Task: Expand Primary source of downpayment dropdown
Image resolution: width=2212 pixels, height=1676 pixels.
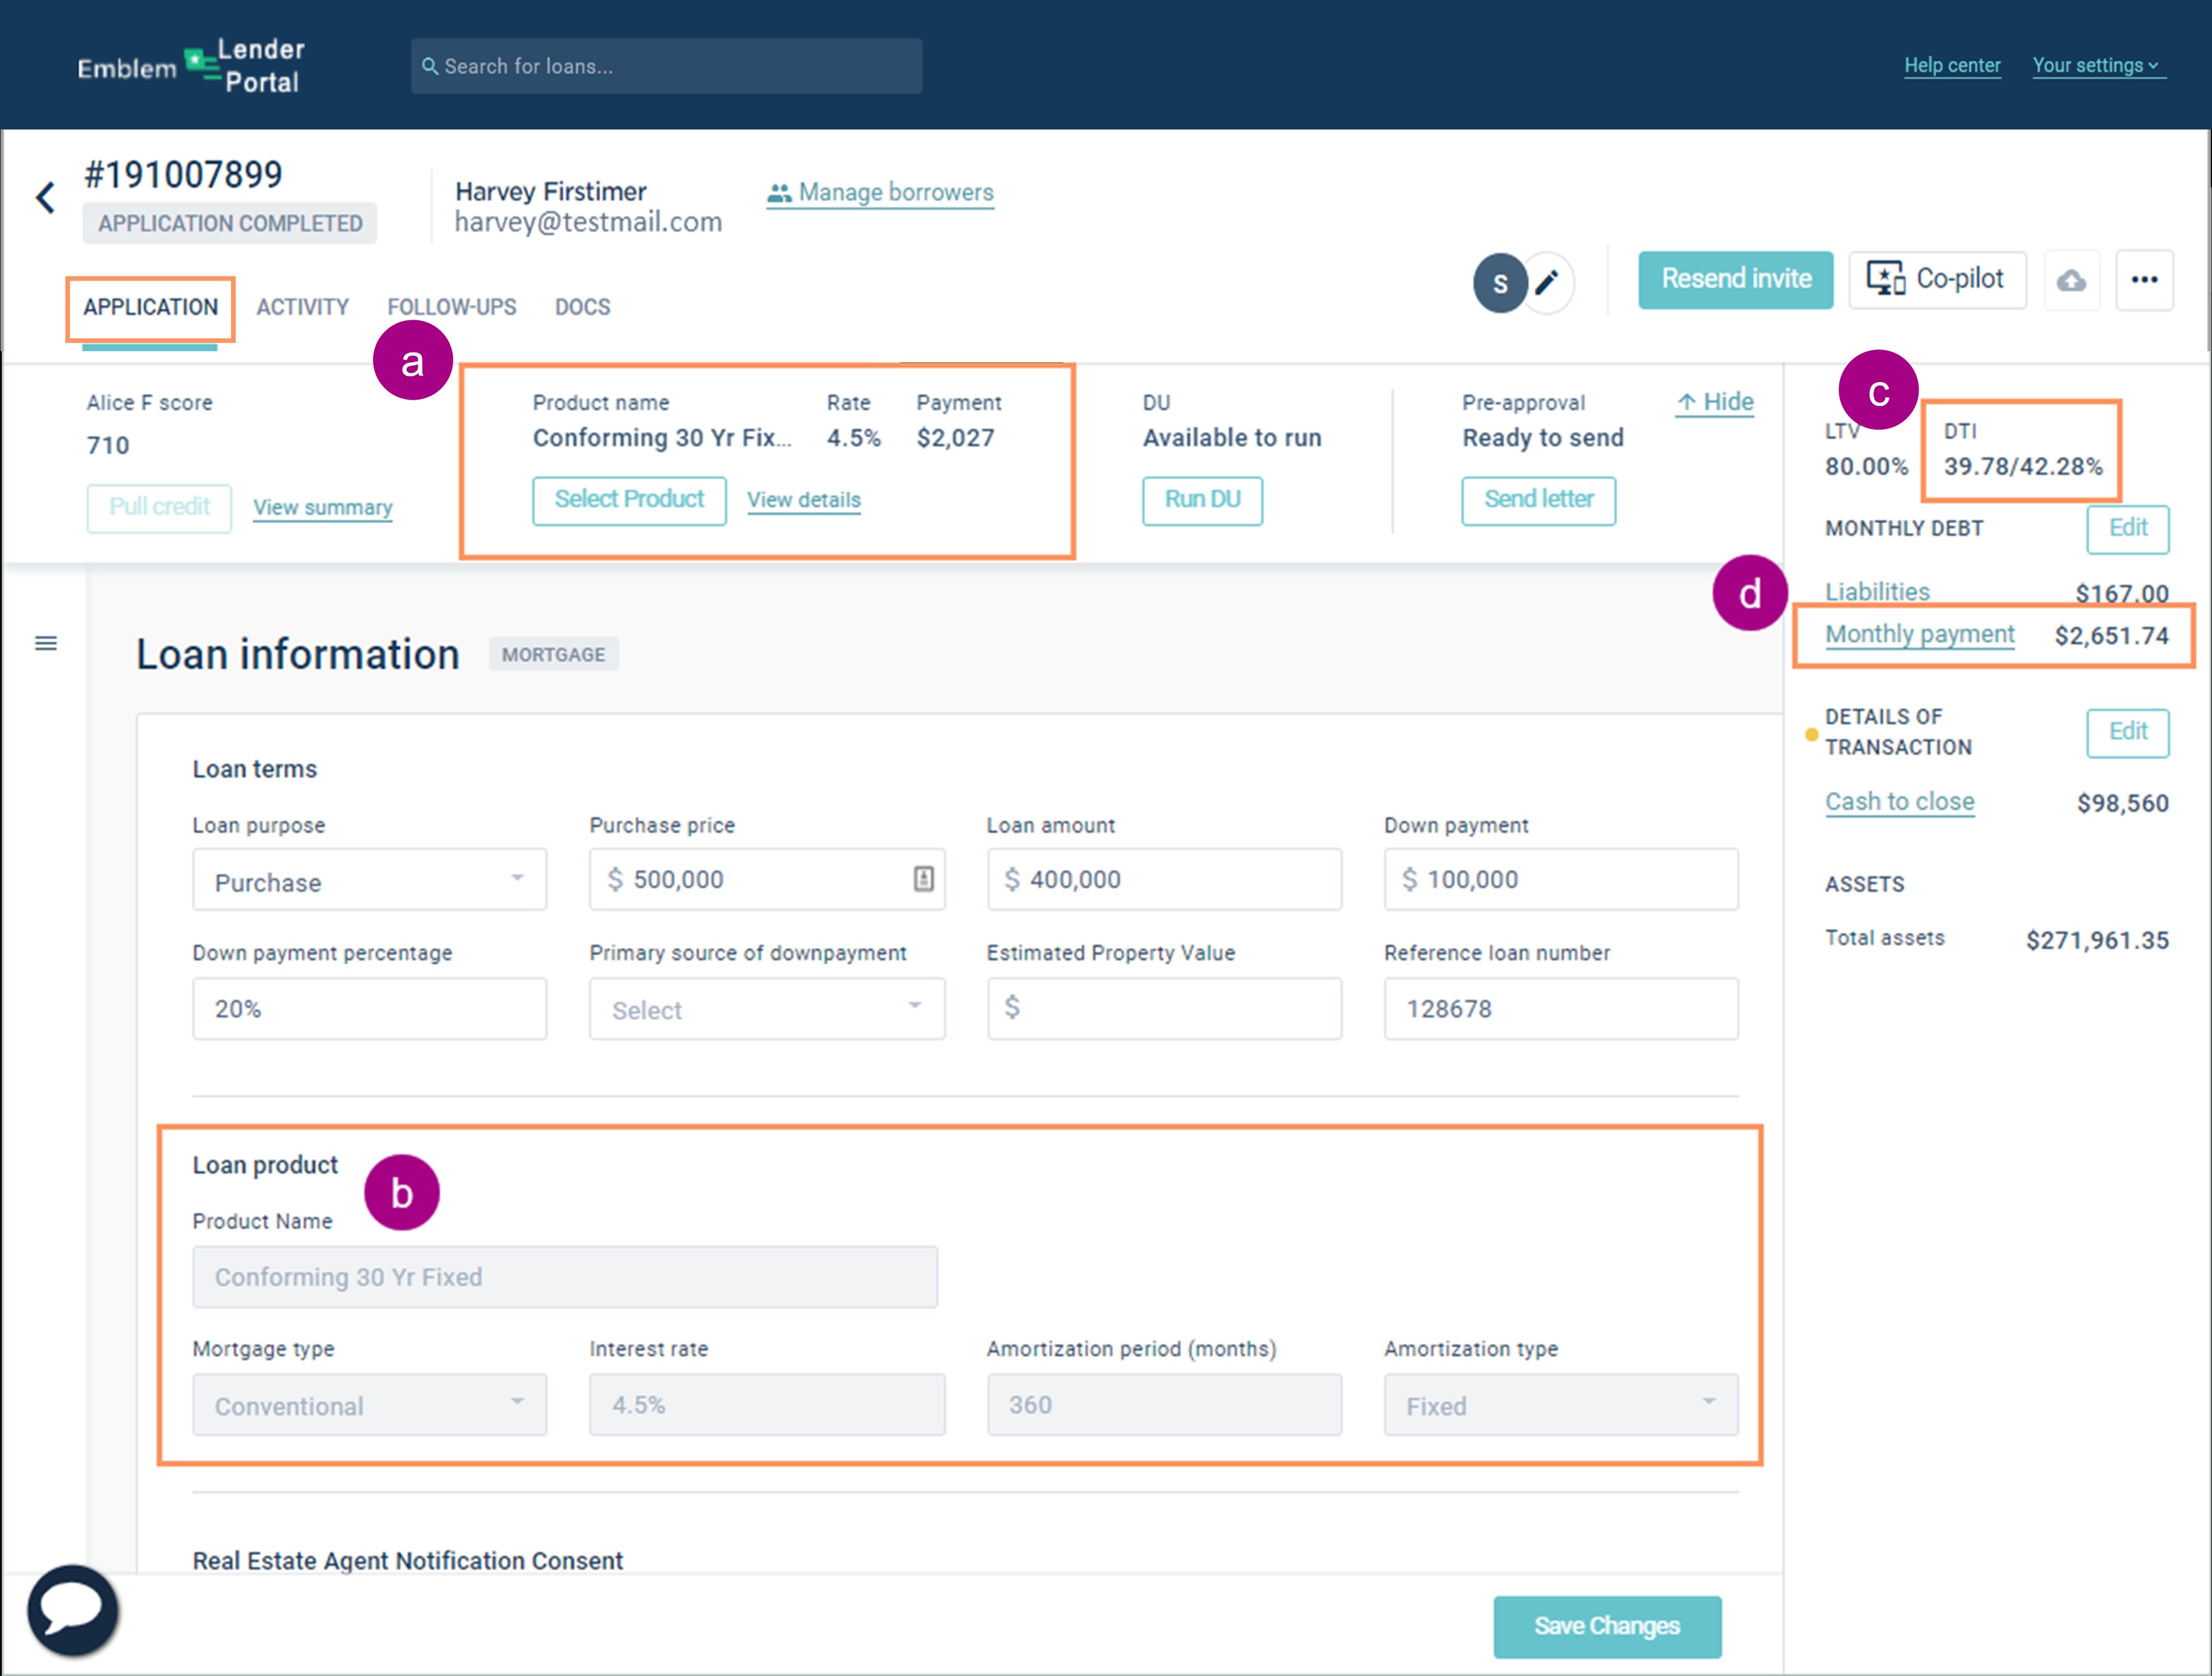Action: pos(766,1009)
